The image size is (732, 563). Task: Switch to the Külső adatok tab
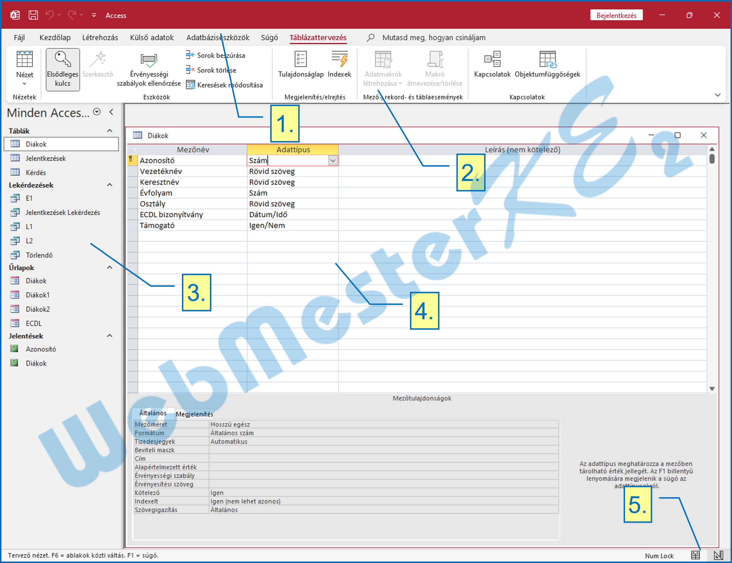click(x=152, y=37)
